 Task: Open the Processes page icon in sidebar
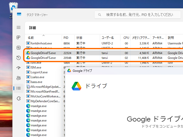(x=19, y=37)
